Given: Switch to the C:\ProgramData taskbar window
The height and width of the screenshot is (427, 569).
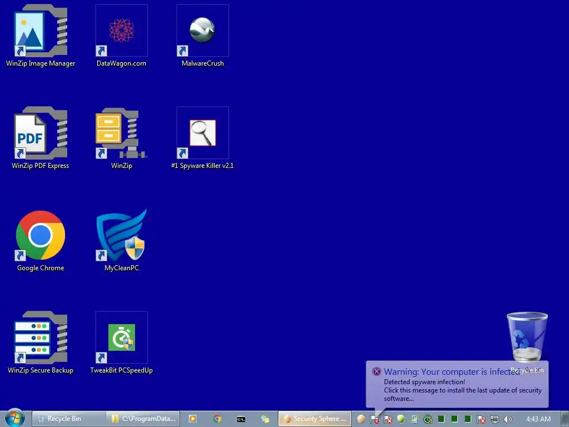Looking at the screenshot, I should click(x=143, y=419).
